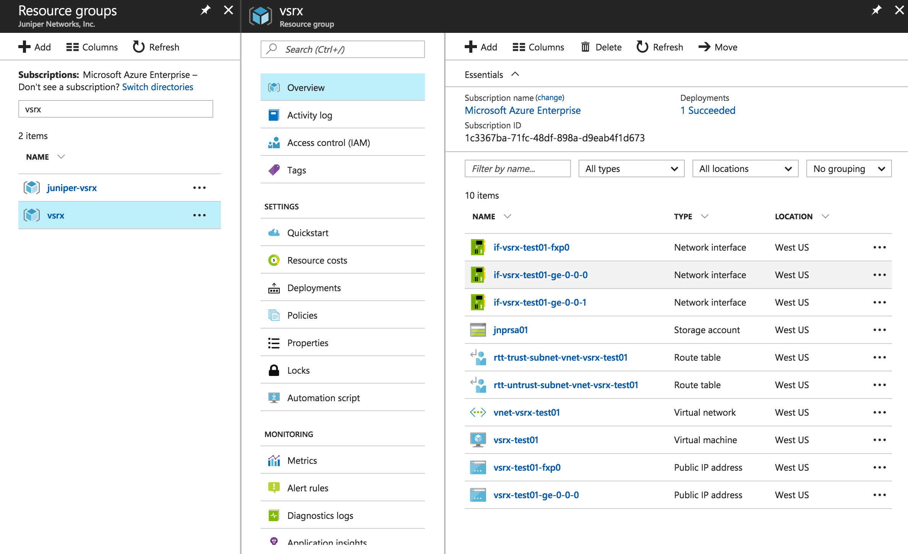Click Refresh icon in Resource groups panel
Image resolution: width=908 pixels, height=554 pixels.
[x=138, y=47]
